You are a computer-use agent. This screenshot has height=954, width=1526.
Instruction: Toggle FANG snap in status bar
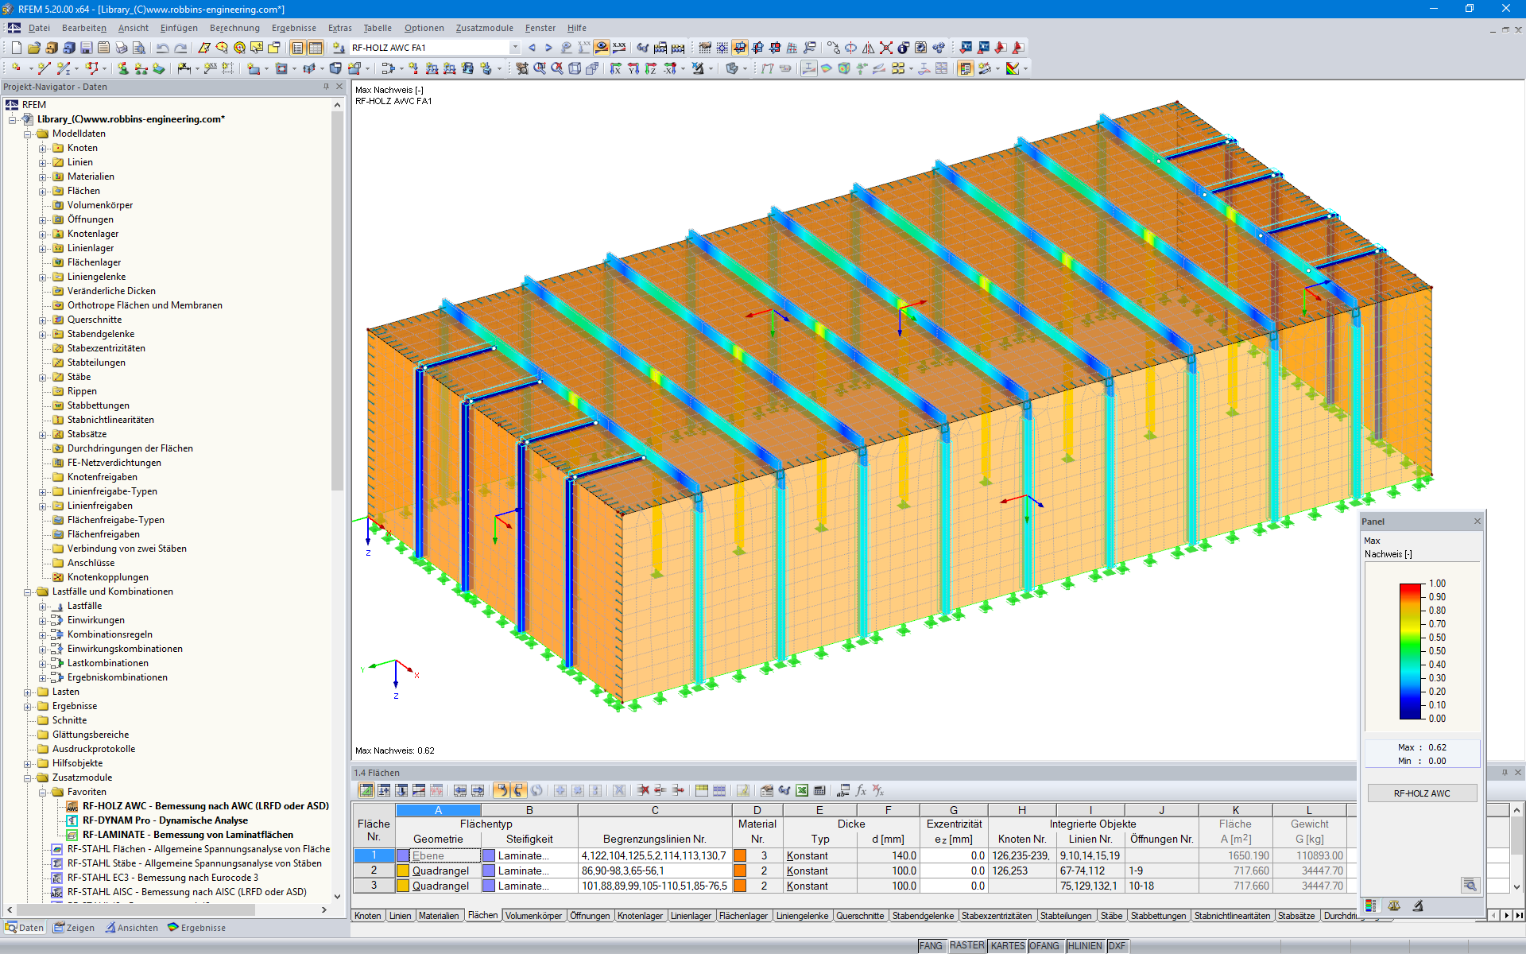(x=931, y=946)
